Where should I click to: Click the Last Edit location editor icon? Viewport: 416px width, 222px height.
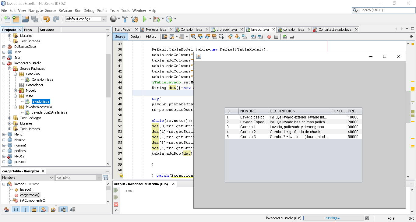point(164,37)
